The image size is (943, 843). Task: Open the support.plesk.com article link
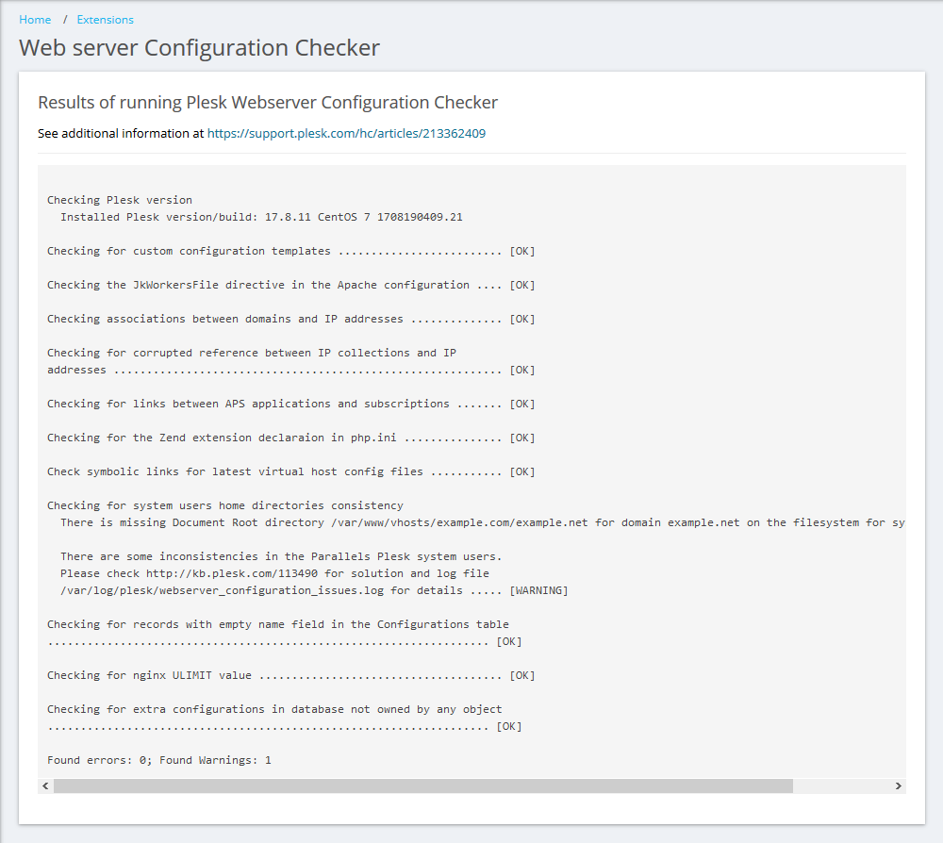[346, 134]
